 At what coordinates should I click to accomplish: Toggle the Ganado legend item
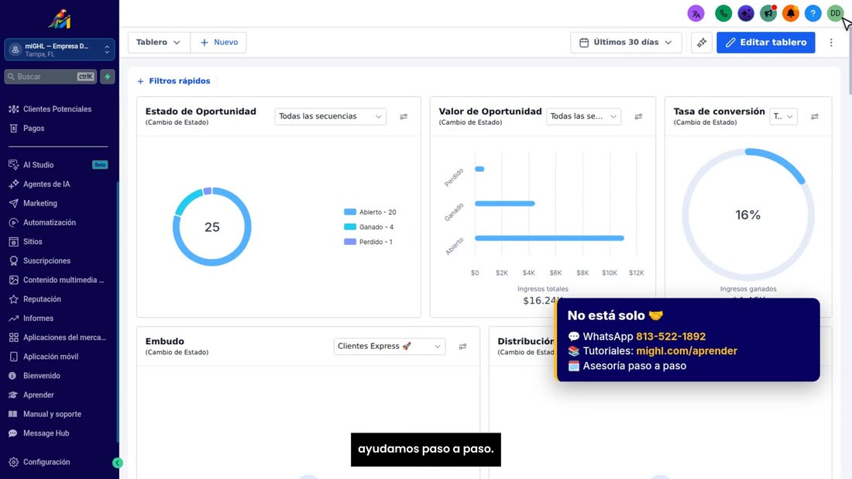369,227
